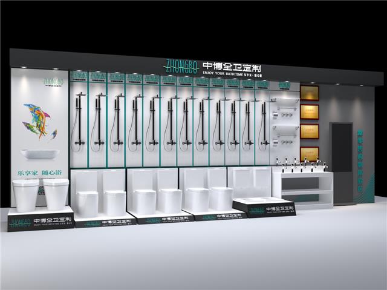Select the wall-mounted basin on left panel
Screen dimensions: 387x290
point(40,154)
